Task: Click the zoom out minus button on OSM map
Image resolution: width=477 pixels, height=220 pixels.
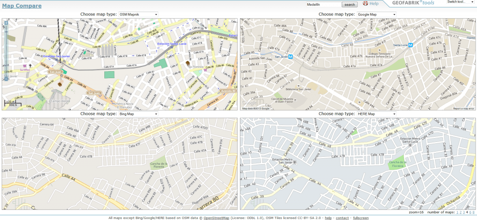Action: pos(6,79)
